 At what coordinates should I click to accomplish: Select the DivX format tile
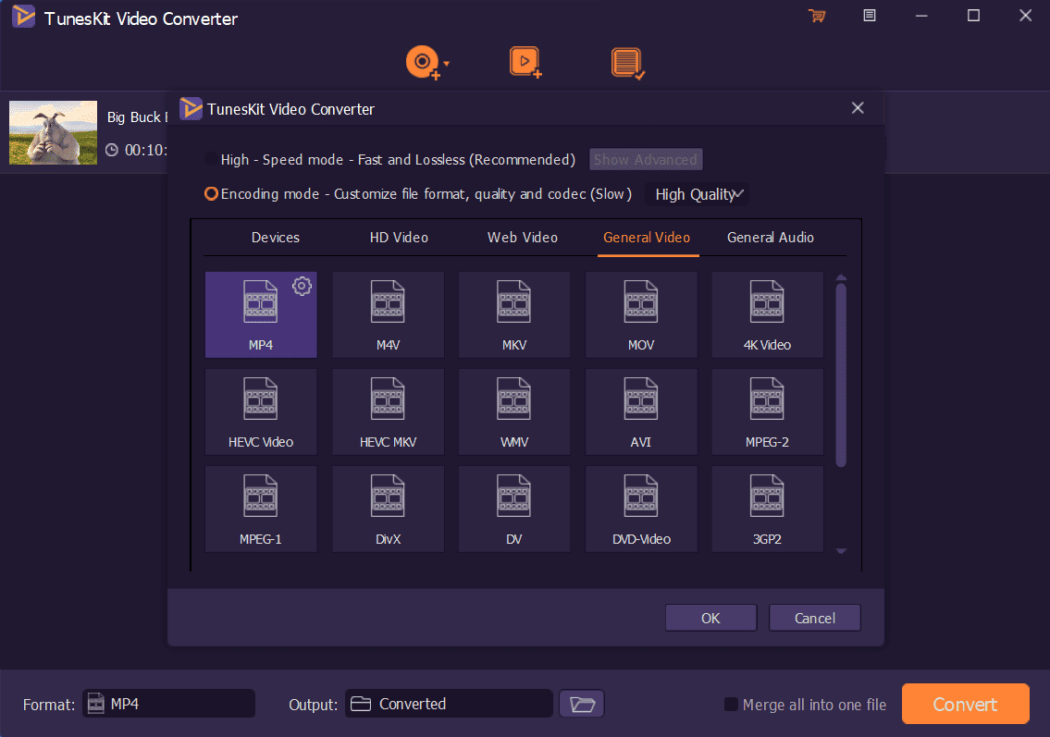tap(388, 509)
